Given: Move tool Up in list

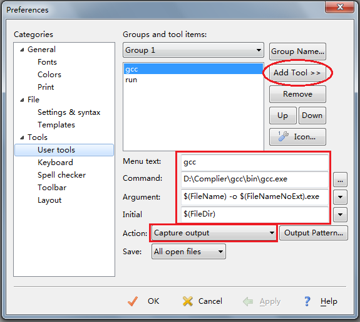Looking at the screenshot, I should [x=282, y=115].
